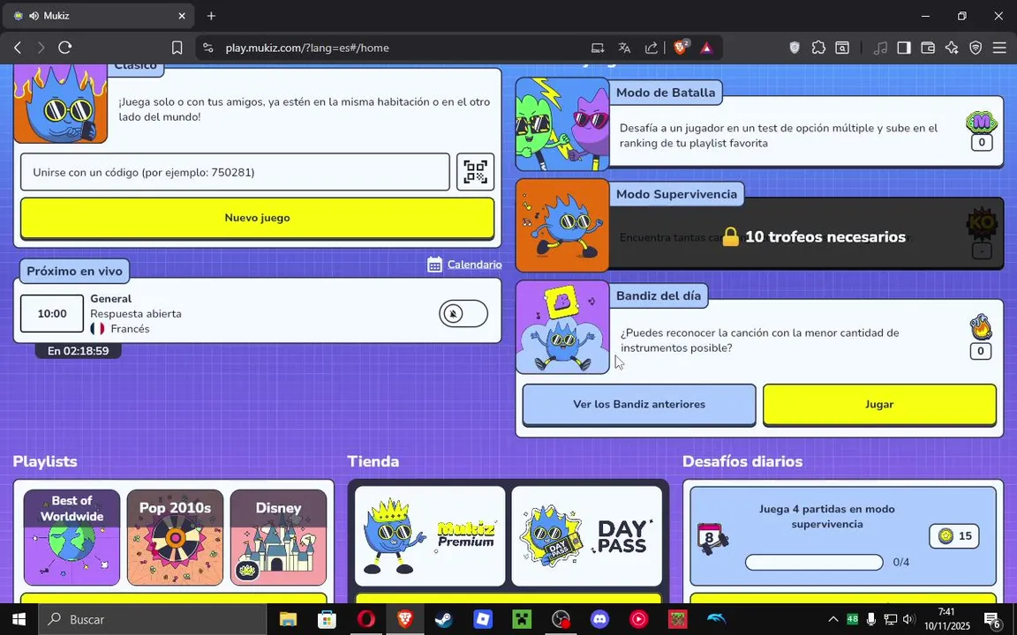The image size is (1017, 635).
Task: Click the address bar URL play.mukiz.com
Action: (x=307, y=48)
